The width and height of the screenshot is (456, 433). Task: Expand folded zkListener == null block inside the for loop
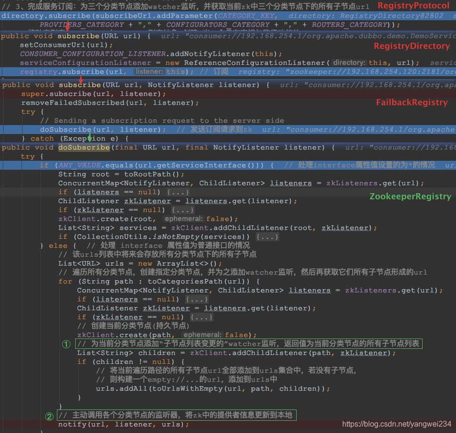[x=202, y=317]
